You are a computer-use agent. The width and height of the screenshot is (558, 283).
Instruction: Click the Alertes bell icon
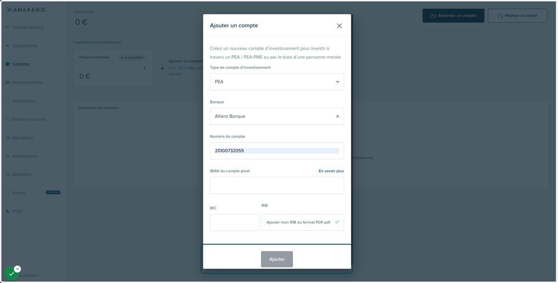point(7,193)
